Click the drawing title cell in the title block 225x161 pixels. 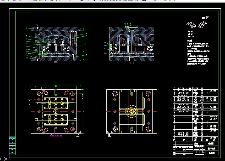(200, 145)
